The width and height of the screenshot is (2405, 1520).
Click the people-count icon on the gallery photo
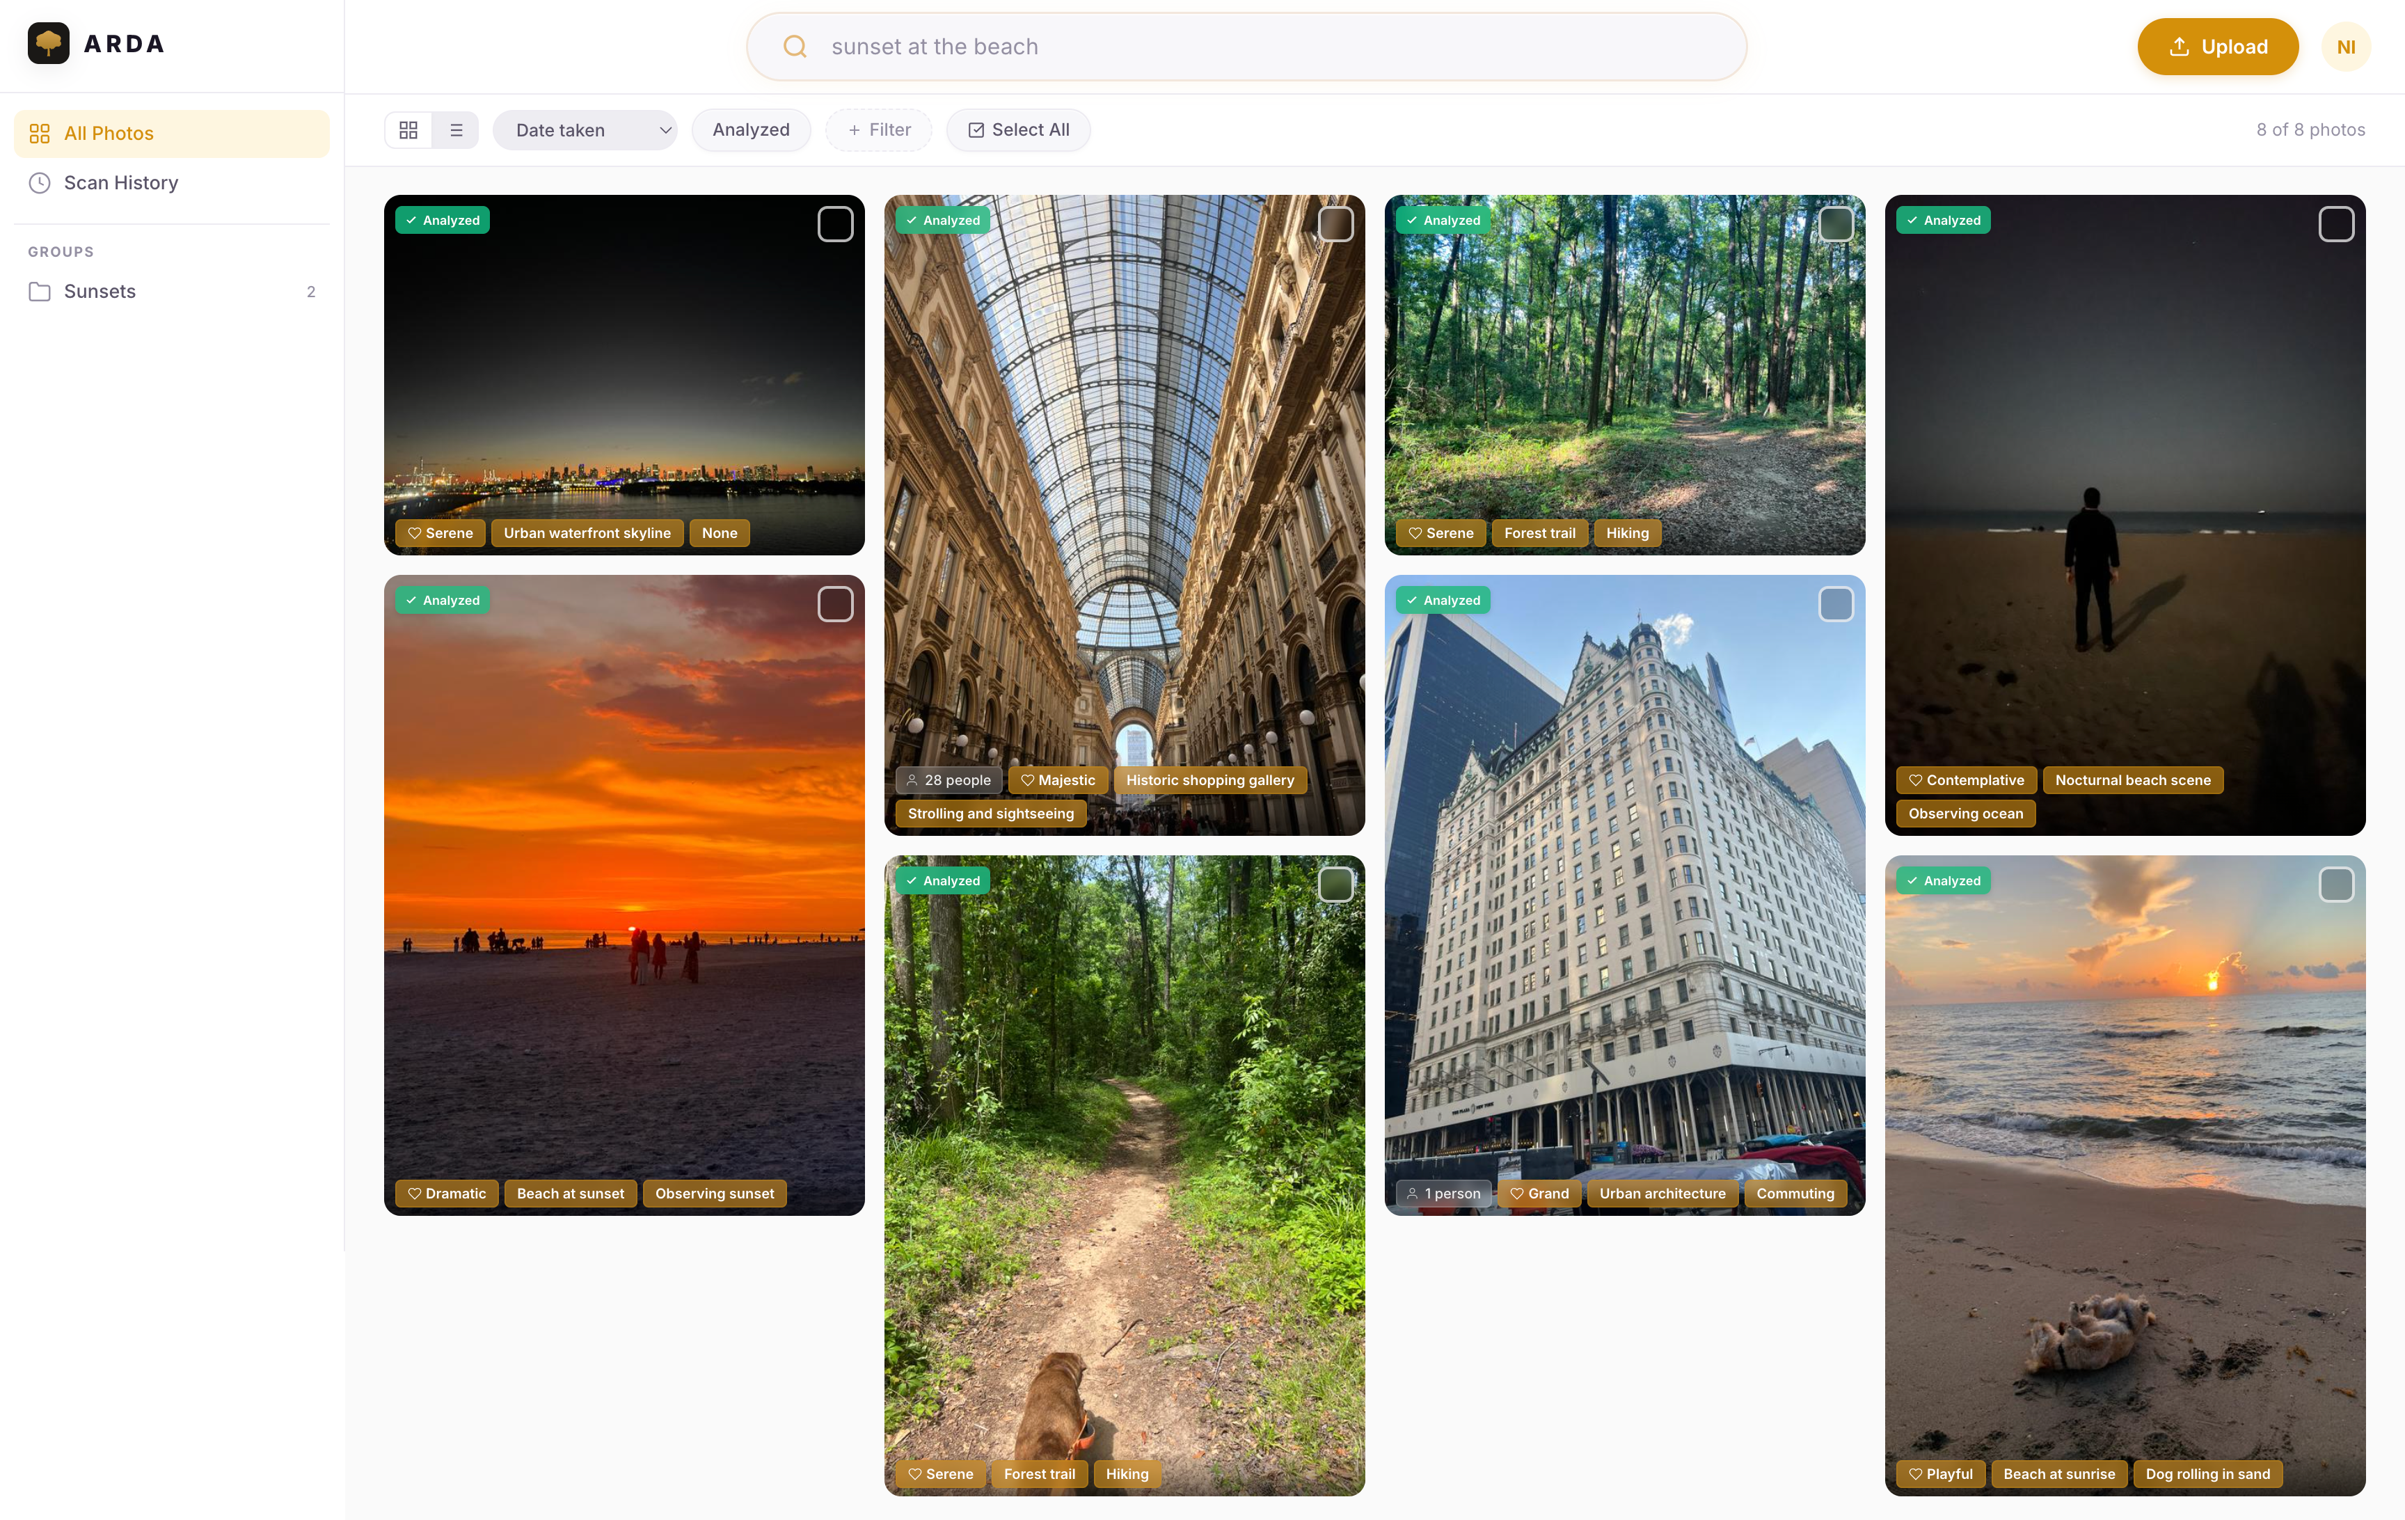[912, 780]
